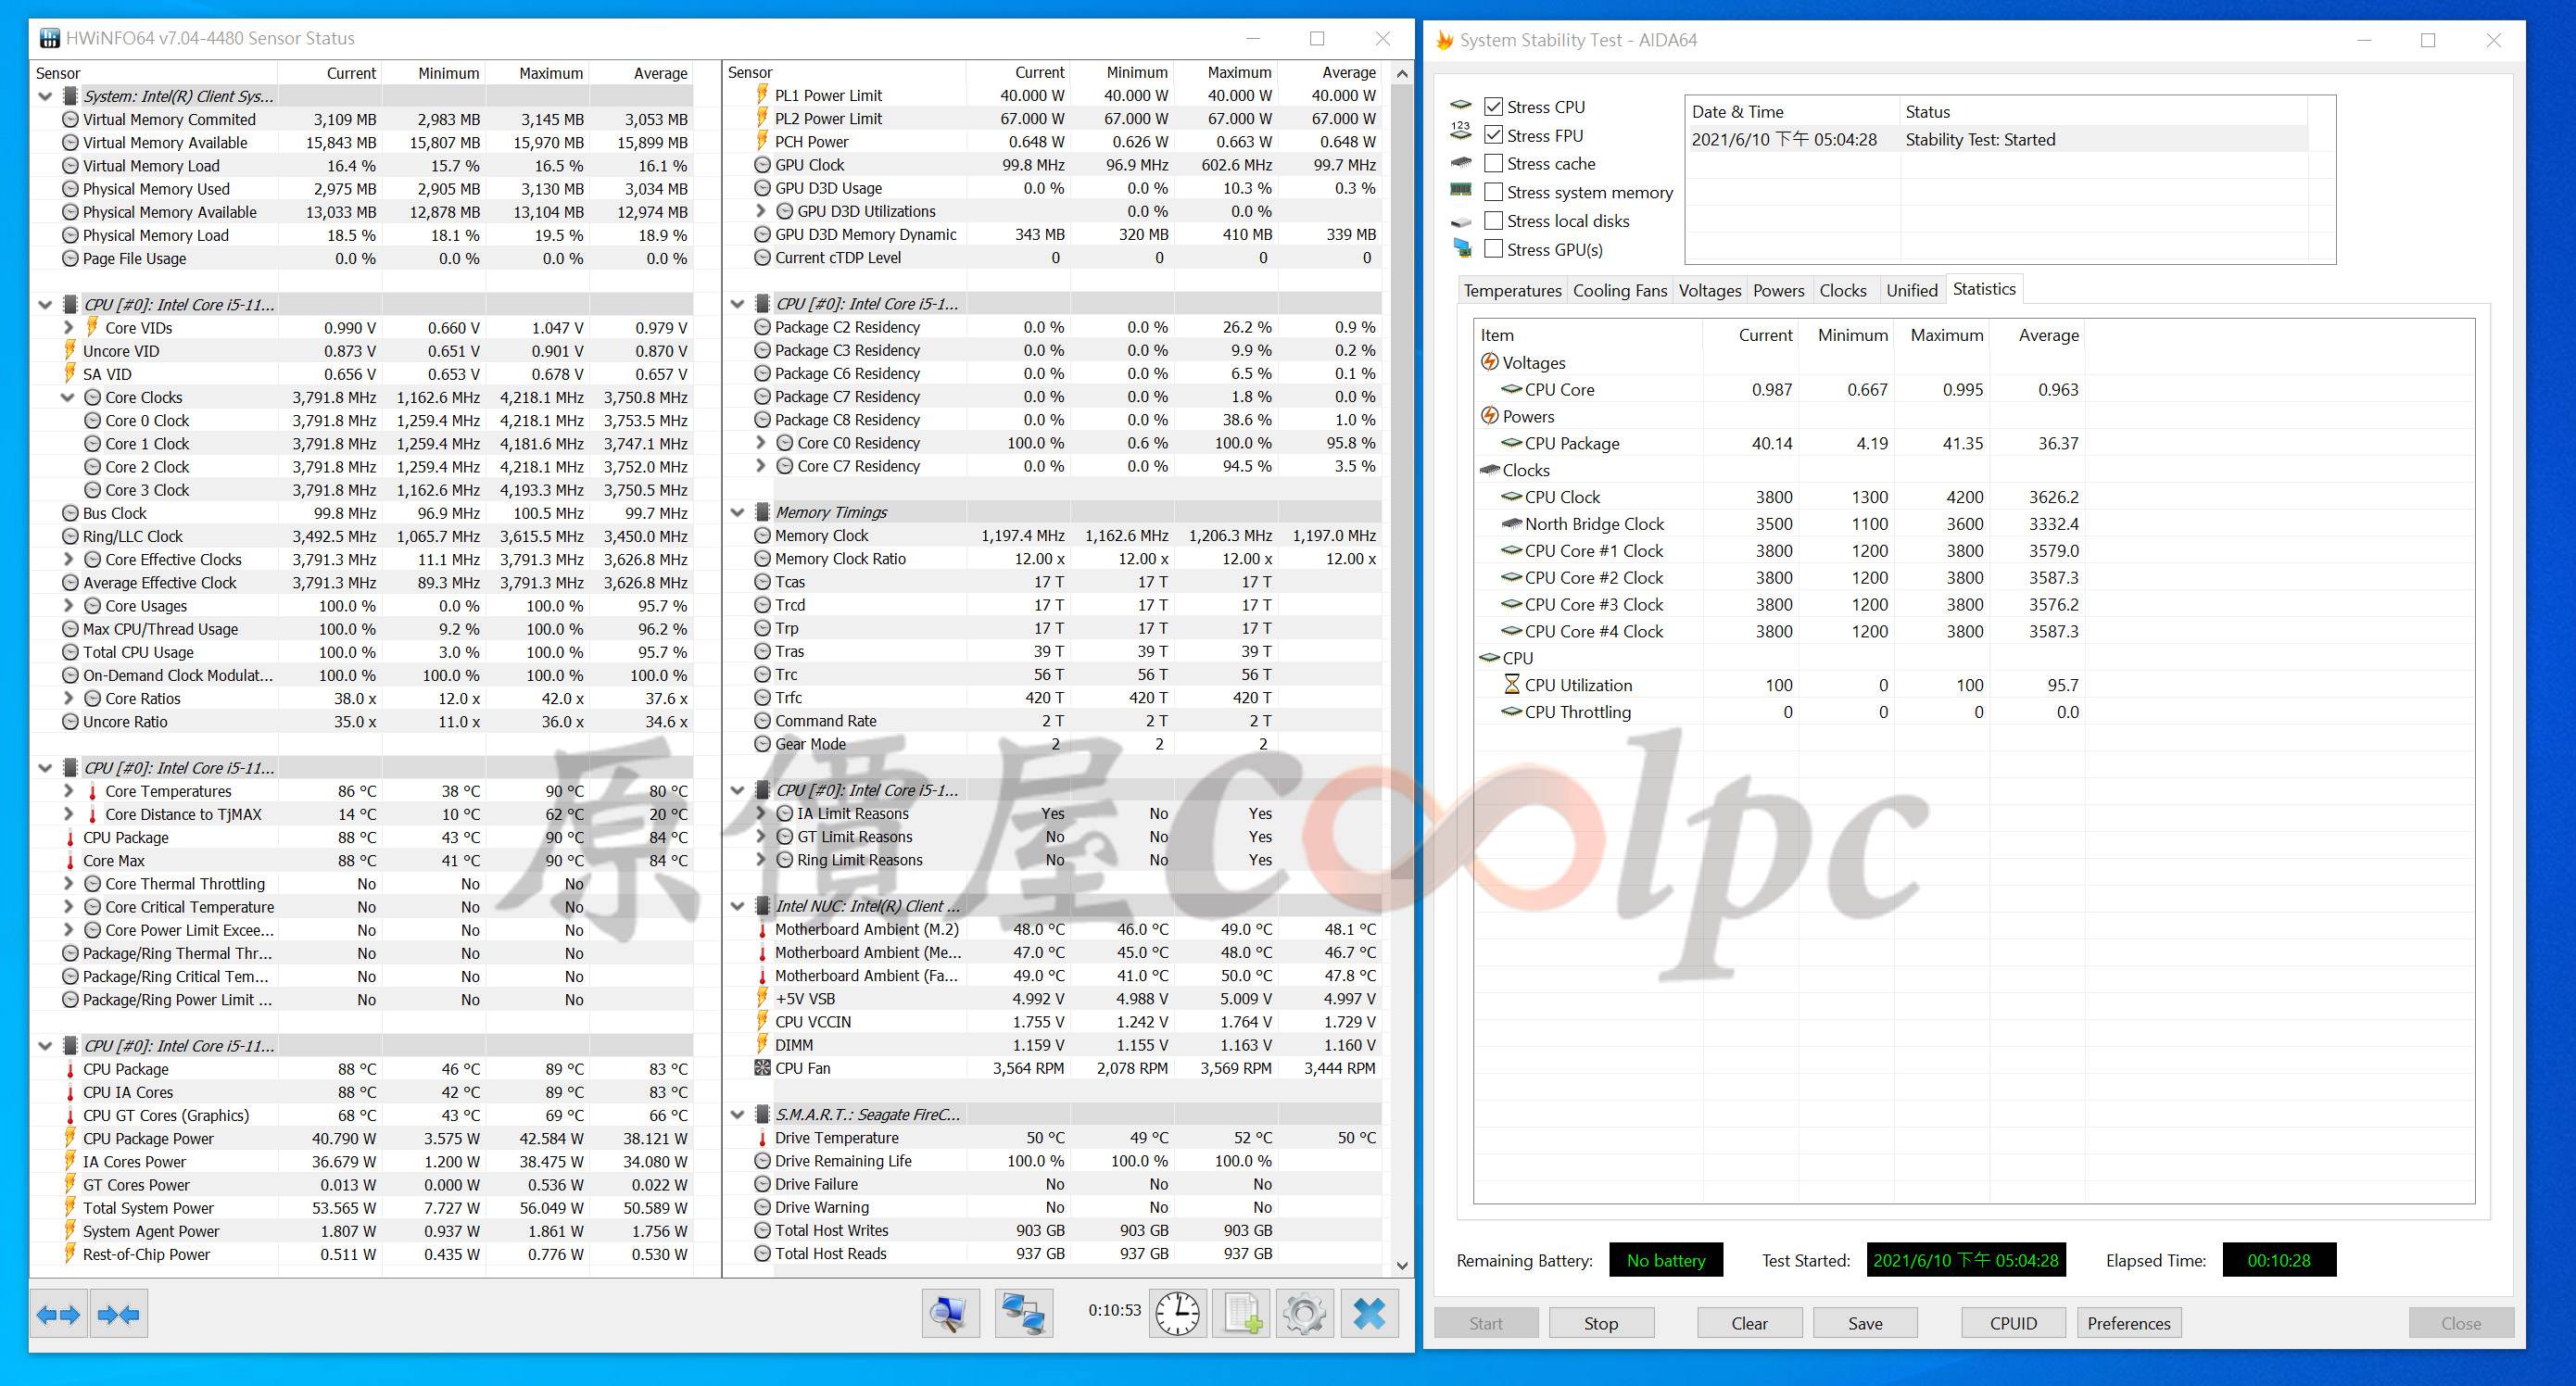Open CPUID from AIDA64
Viewport: 2576px width, 1386px height.
(2013, 1323)
